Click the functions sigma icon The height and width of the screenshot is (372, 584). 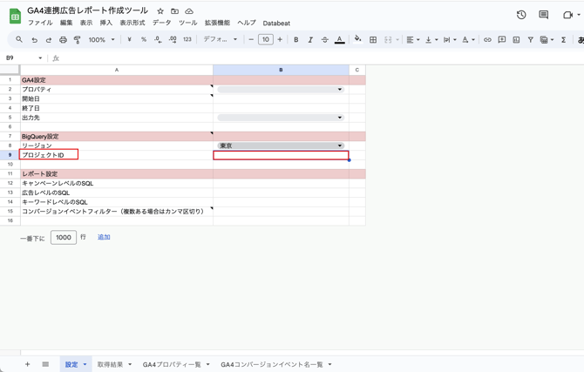(563, 39)
